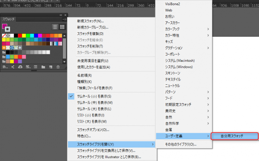
Task: Pick the cyan swatch in first row
Action: 32,36
